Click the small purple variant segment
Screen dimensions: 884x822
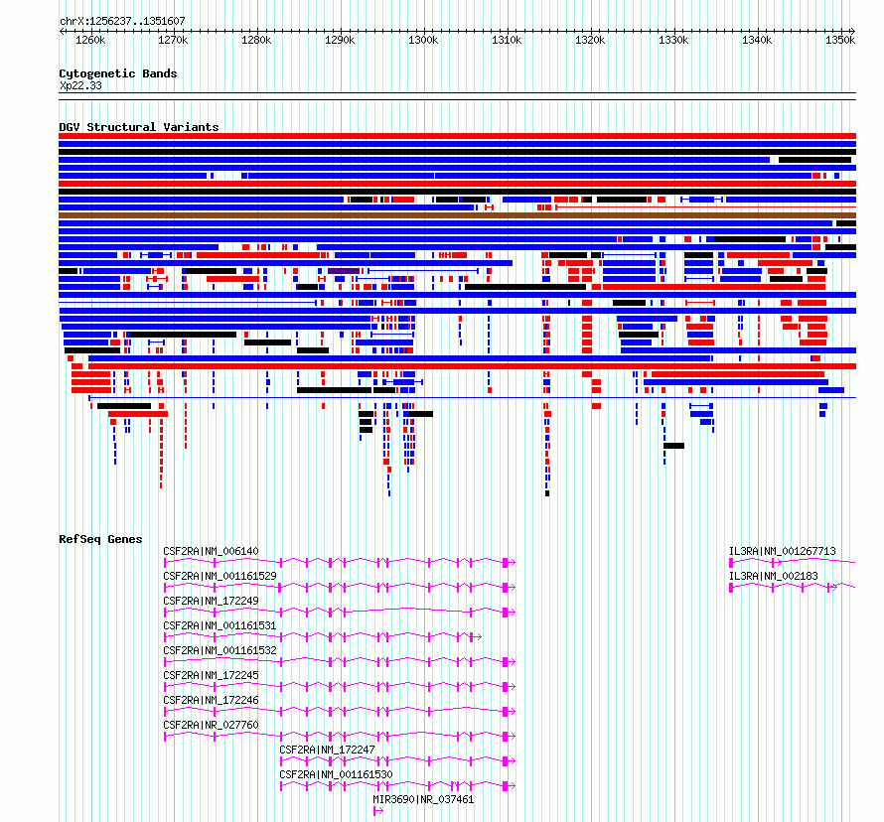pyautogui.click(x=344, y=271)
